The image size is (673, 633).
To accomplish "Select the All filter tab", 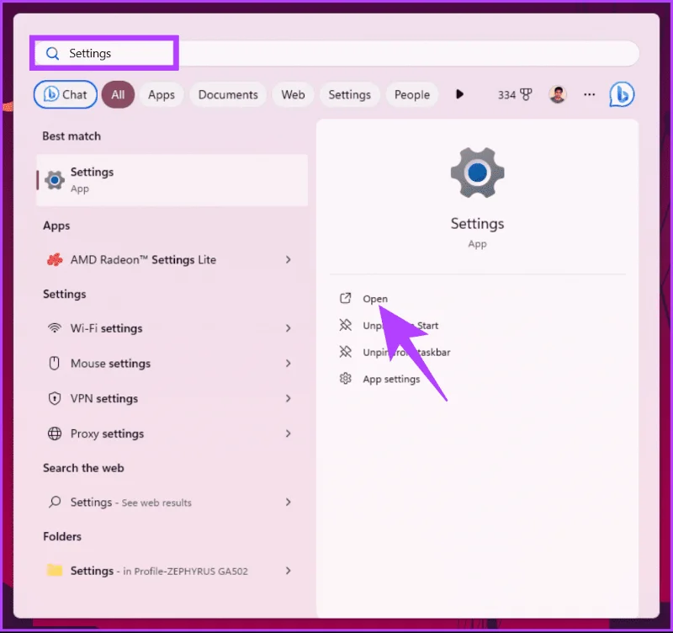I will (118, 94).
